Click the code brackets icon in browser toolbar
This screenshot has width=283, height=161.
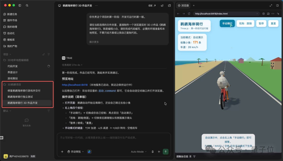[273, 14]
